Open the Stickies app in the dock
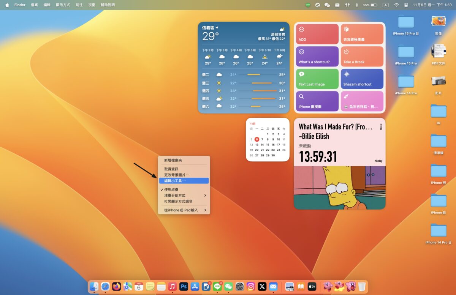Screen dimensions: 456x295 [x=150, y=286]
